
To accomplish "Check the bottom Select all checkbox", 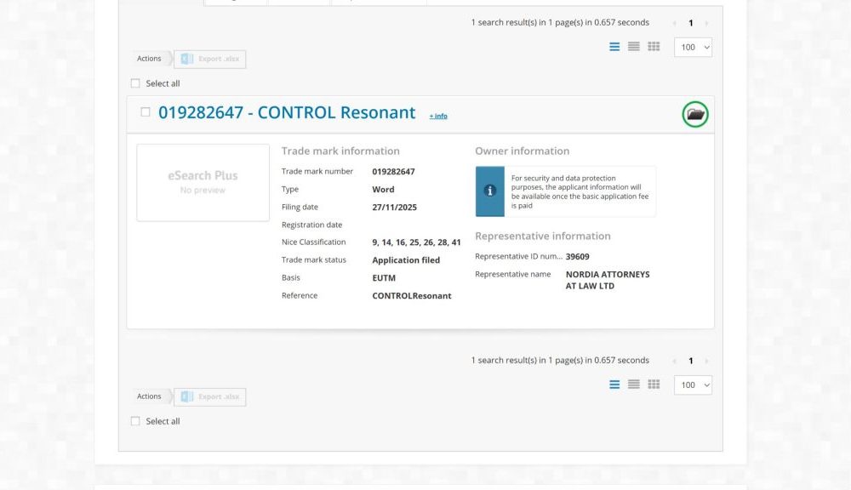I will pyautogui.click(x=135, y=421).
